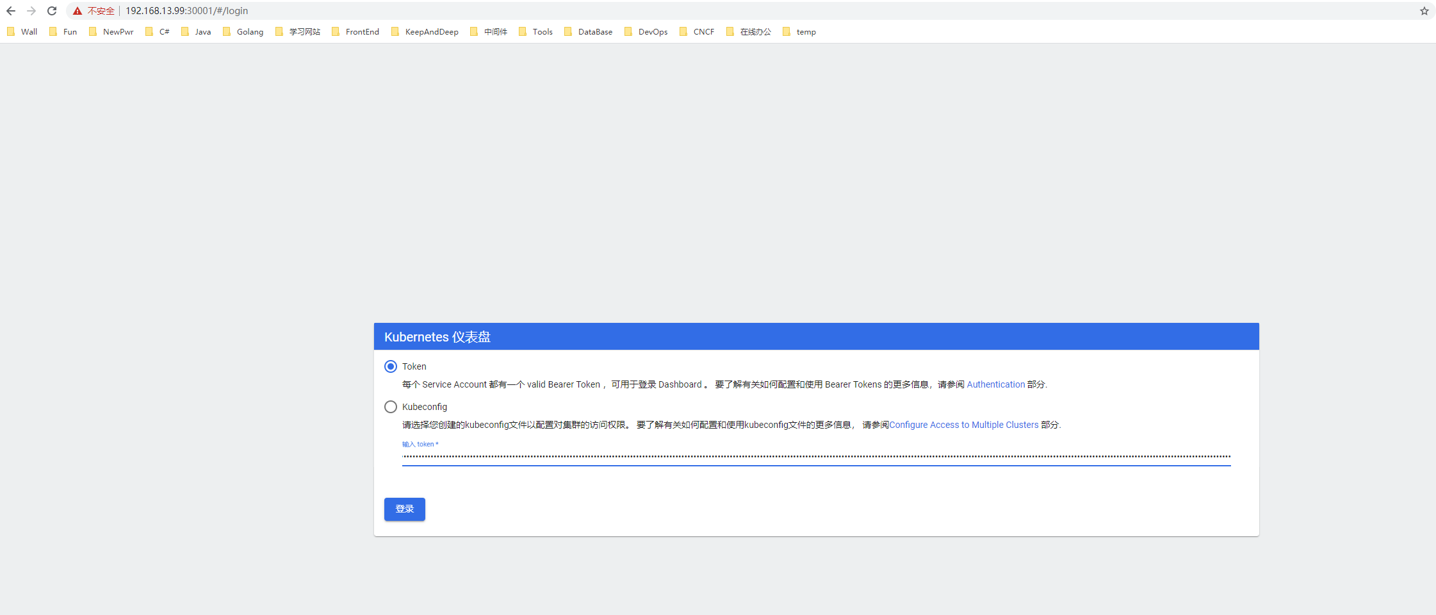Click the Kubernetes 仪表盘 header title
Screen dimensions: 1436x615
(x=437, y=337)
